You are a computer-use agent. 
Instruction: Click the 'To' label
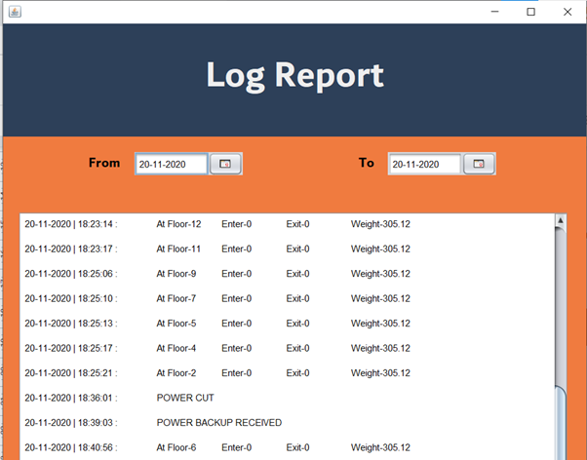tap(367, 163)
